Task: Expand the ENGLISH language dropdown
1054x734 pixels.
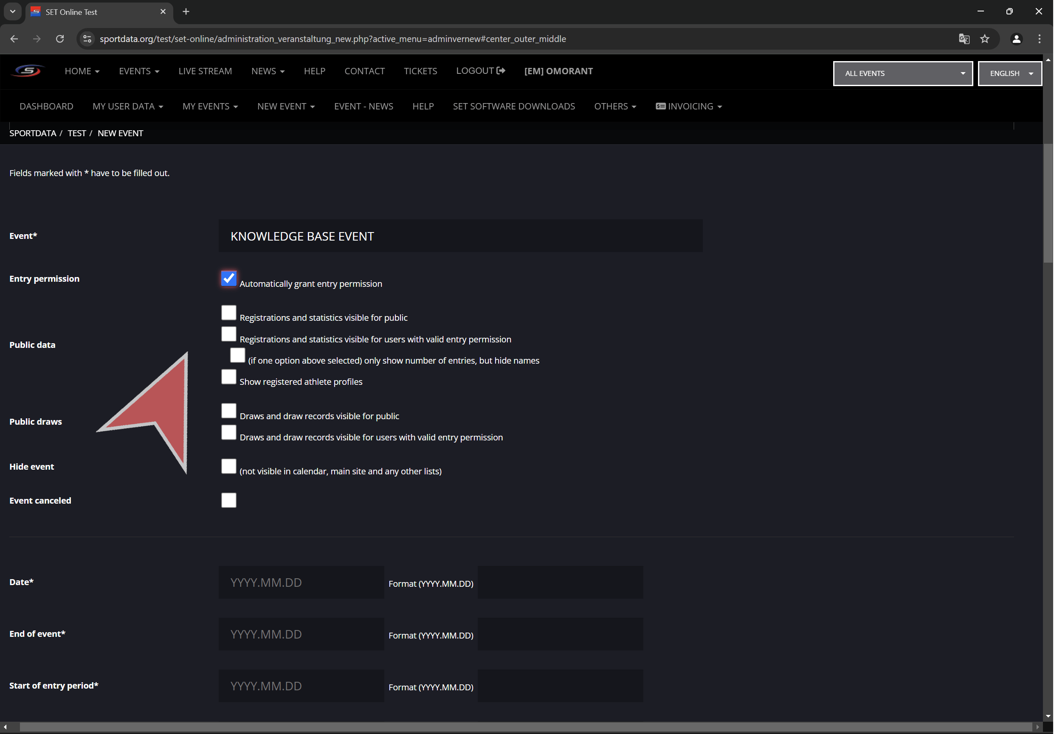Action: (x=1009, y=73)
